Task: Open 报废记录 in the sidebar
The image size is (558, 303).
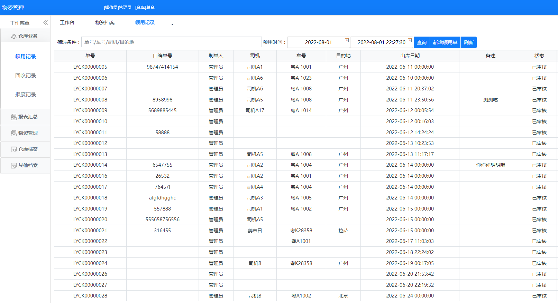Action: coord(26,95)
